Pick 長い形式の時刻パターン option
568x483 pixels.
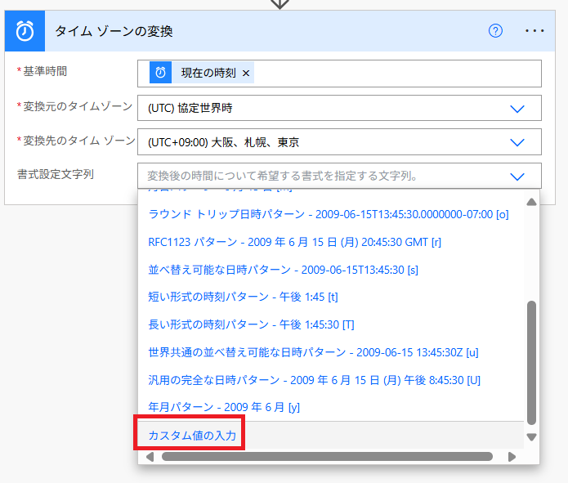point(251,324)
